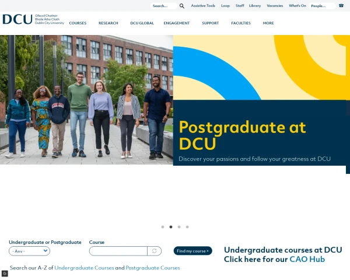Open the Research menu item
350x280 pixels.
pyautogui.click(x=108, y=23)
